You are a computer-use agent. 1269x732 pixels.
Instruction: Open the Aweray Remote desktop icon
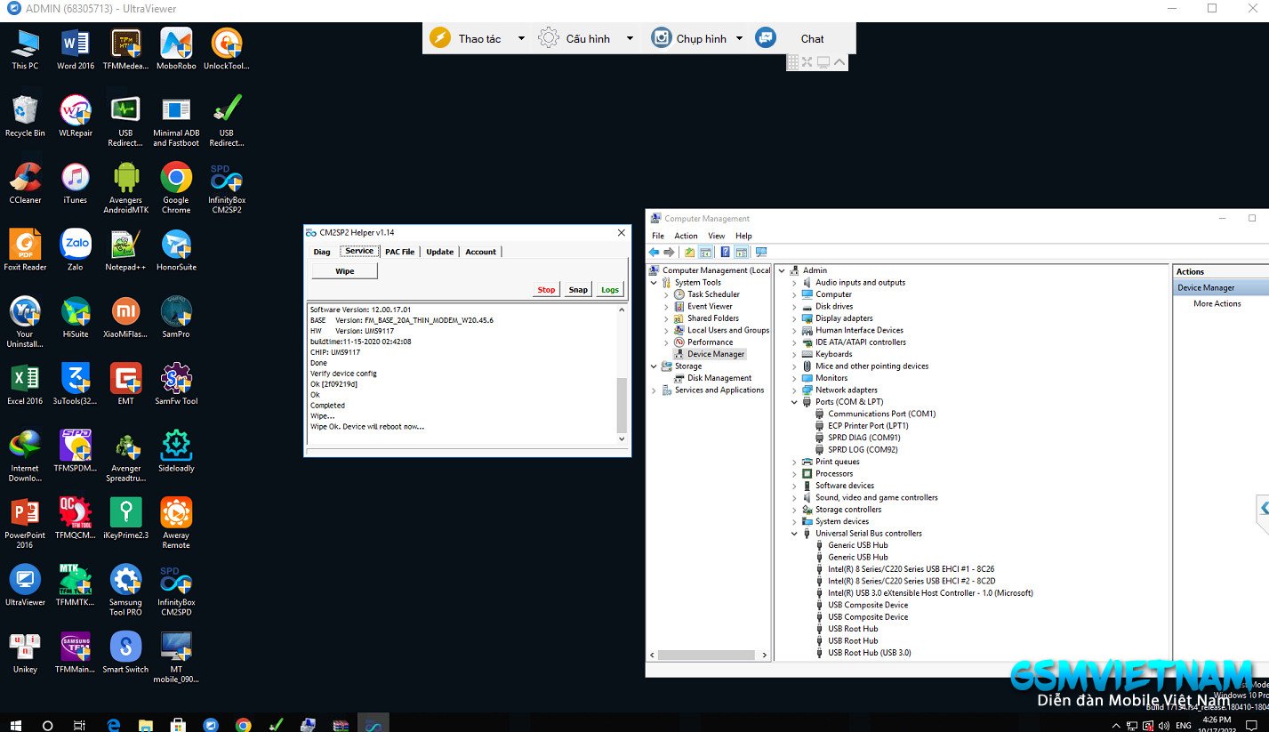pyautogui.click(x=176, y=523)
